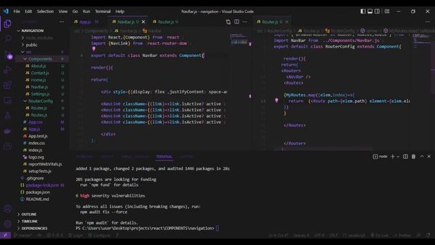Open the new terminal profile dropdown arrow
This screenshot has width=435, height=245.
(398, 157)
